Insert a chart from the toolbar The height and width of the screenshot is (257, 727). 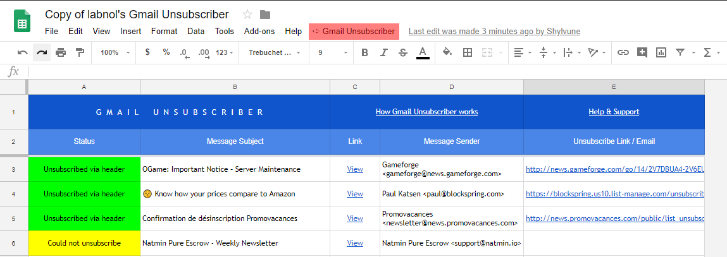pyautogui.click(x=661, y=52)
